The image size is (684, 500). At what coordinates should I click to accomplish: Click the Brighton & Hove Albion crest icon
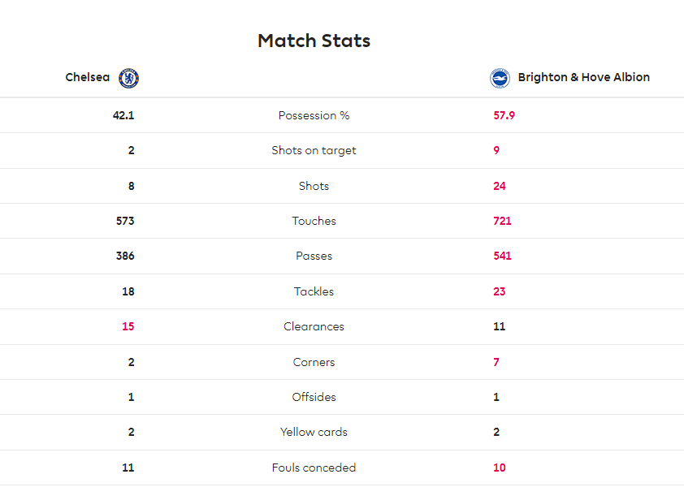500,78
